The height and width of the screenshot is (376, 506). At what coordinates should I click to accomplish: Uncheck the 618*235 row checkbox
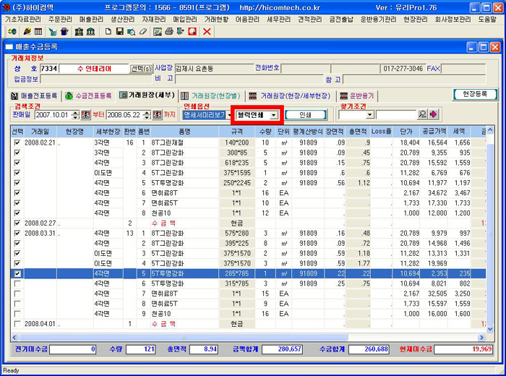(x=17, y=163)
